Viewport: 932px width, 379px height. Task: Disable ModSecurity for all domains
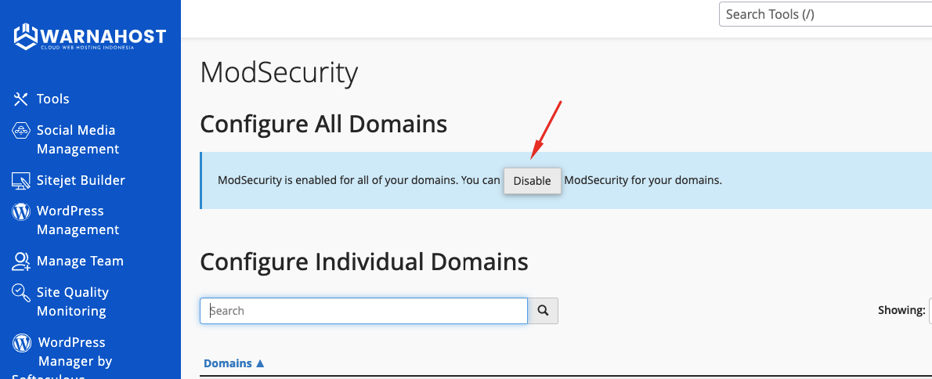(x=532, y=181)
